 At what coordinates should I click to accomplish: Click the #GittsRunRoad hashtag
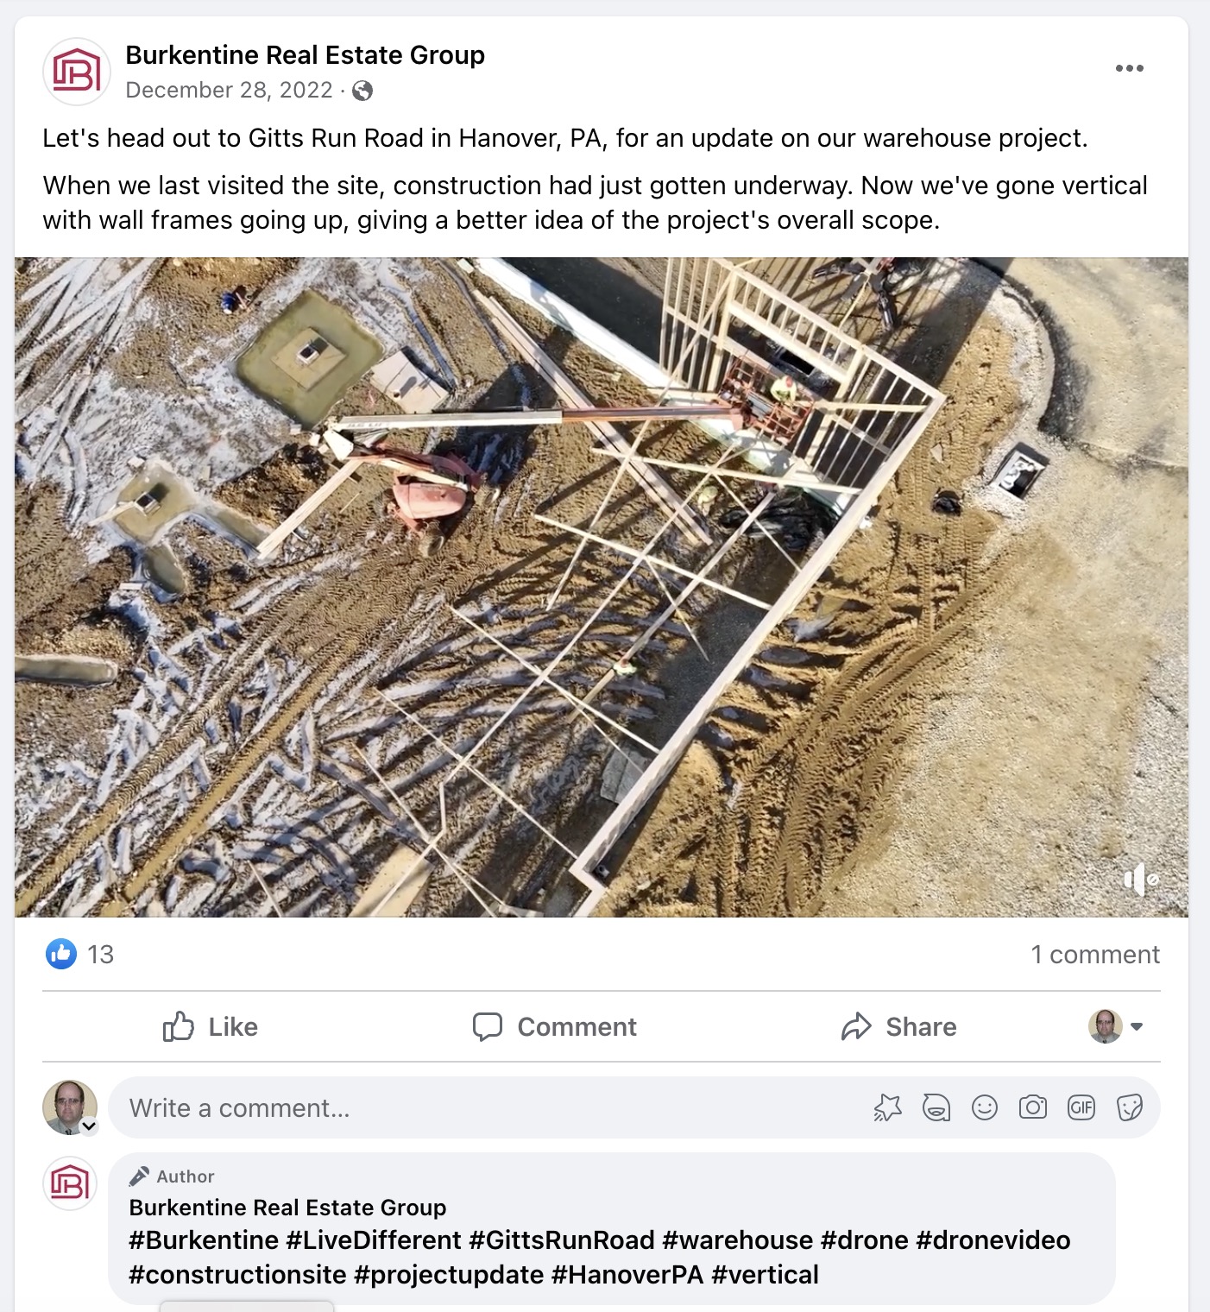(x=562, y=1240)
